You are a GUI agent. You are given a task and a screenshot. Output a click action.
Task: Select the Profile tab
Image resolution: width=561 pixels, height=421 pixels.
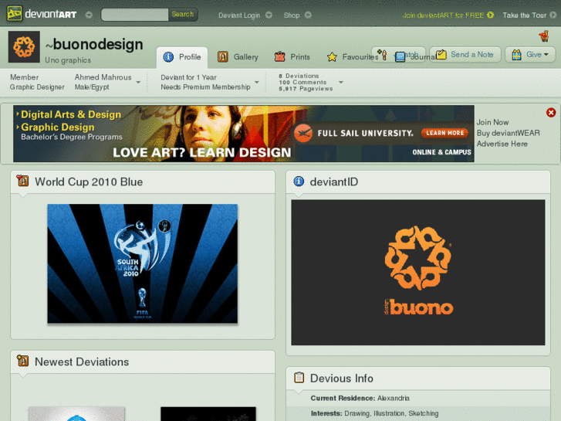point(182,57)
